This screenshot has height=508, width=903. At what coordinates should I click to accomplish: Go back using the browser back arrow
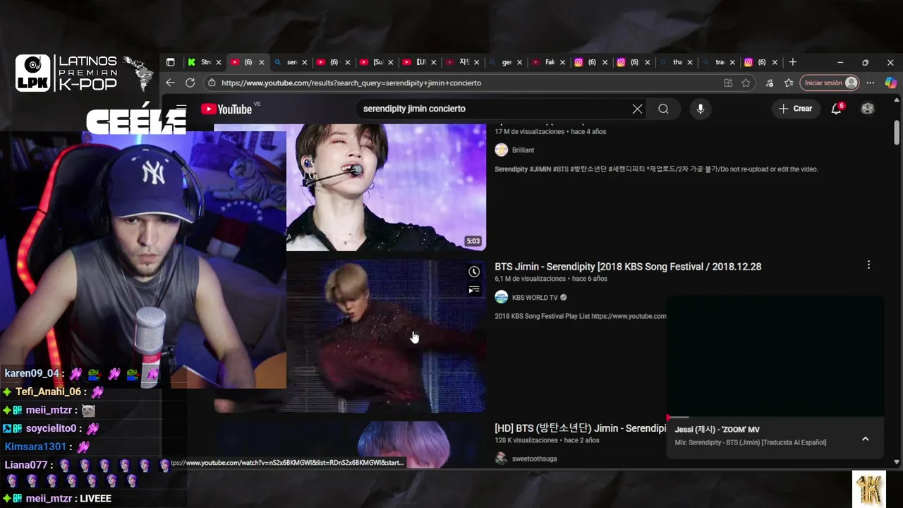(x=170, y=83)
